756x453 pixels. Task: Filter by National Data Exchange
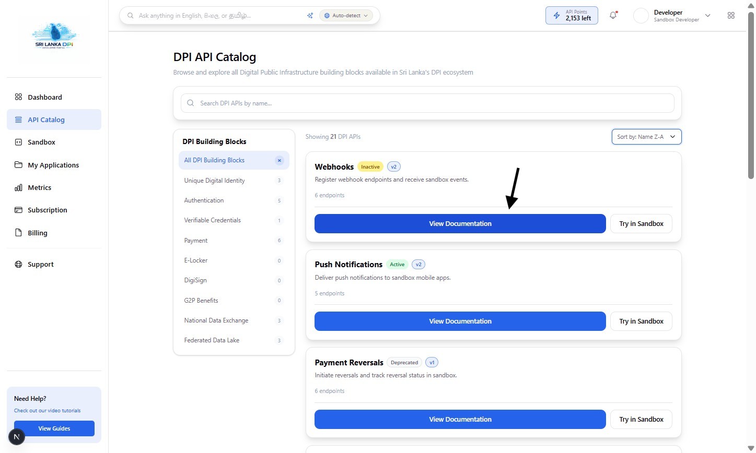tap(234, 320)
